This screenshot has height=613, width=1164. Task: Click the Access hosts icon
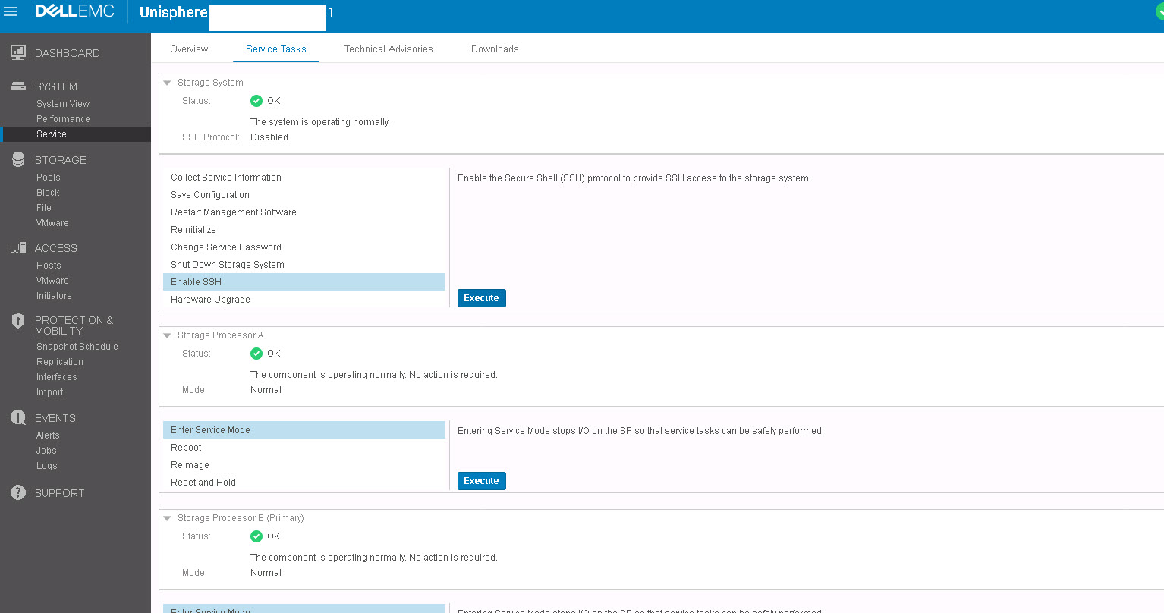[18, 248]
